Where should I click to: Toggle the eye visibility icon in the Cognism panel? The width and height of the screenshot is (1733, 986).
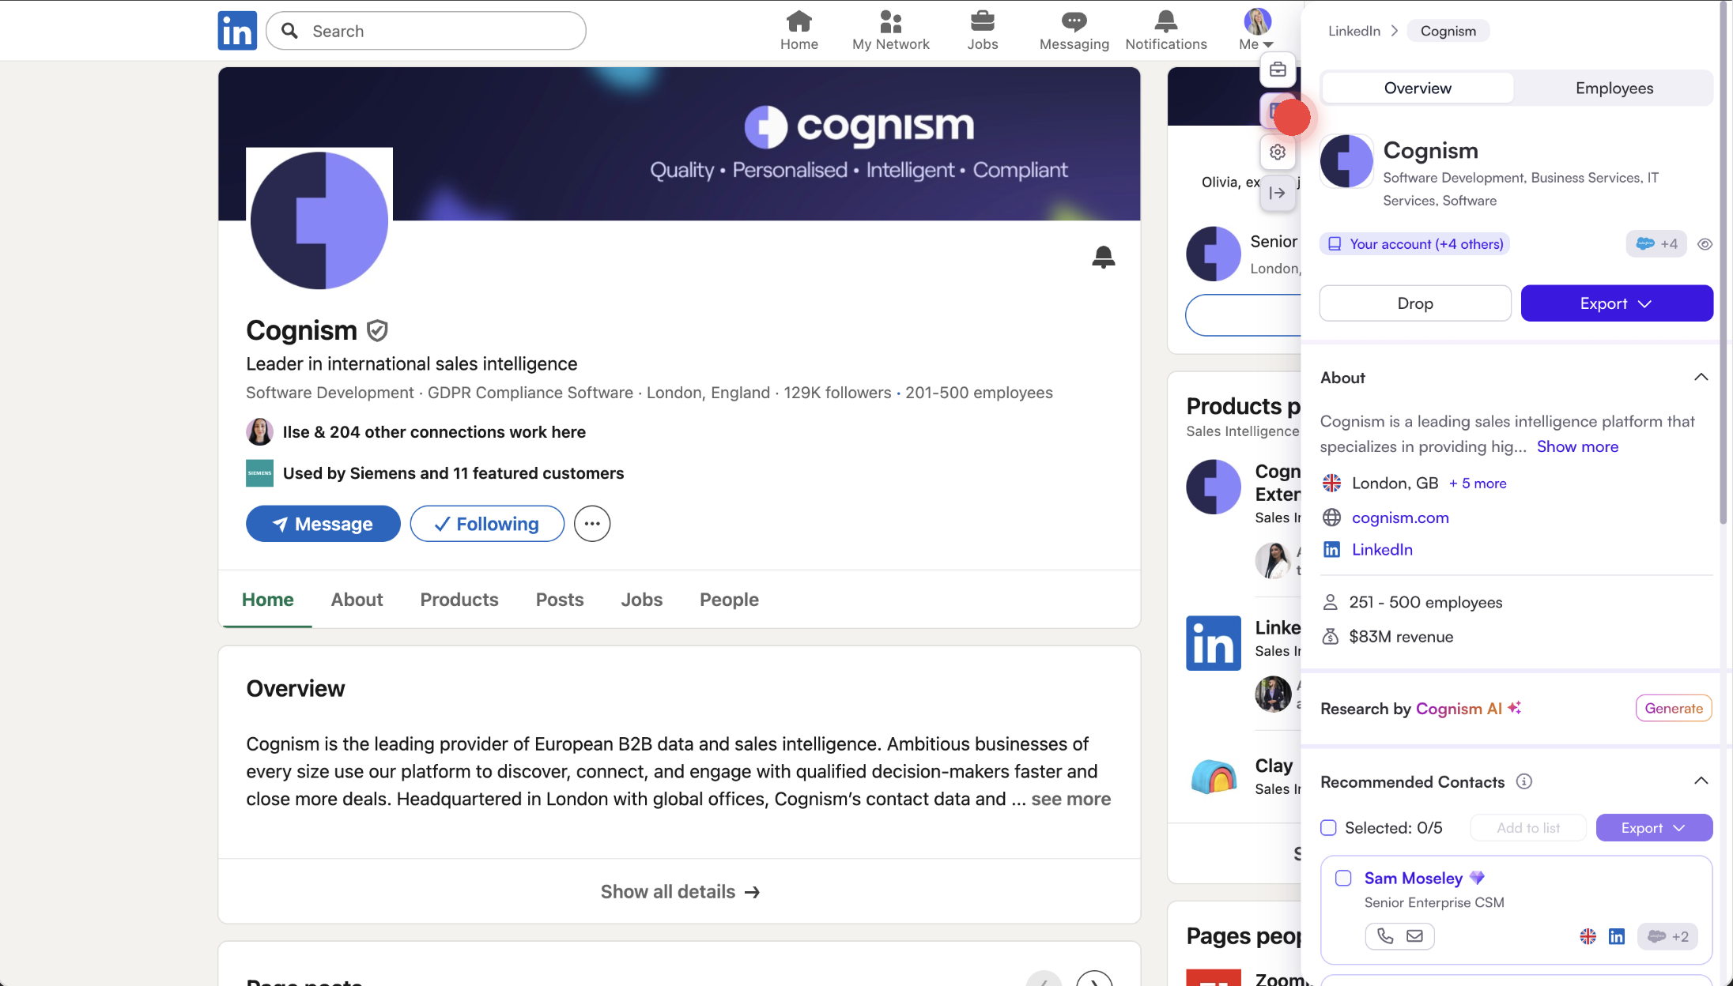pyautogui.click(x=1705, y=245)
